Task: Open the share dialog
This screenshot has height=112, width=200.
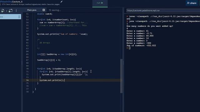Action: pos(192,3)
